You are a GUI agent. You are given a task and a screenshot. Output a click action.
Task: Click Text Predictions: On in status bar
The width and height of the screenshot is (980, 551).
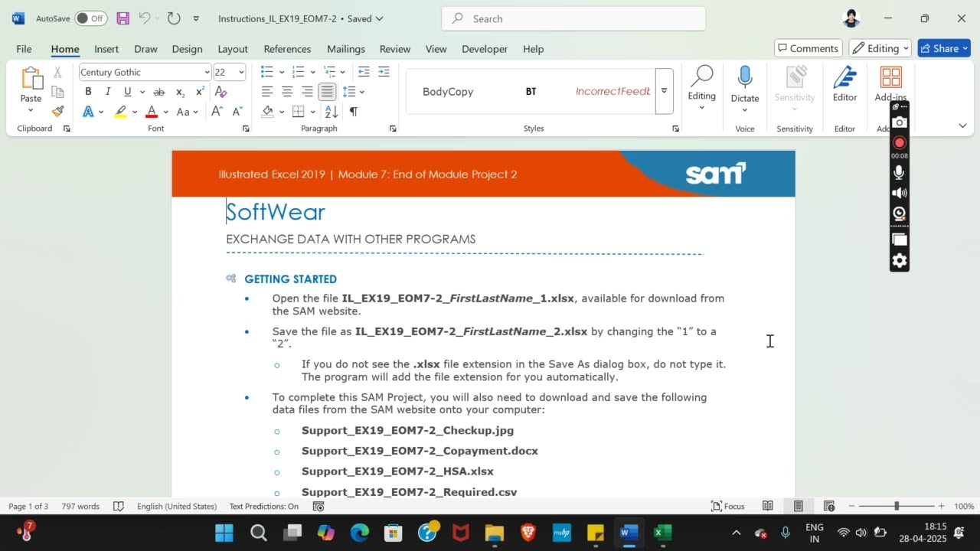click(x=264, y=507)
